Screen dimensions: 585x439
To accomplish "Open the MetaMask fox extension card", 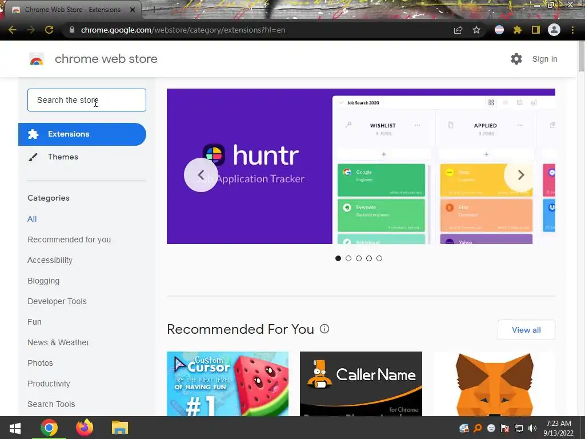I will pyautogui.click(x=494, y=384).
